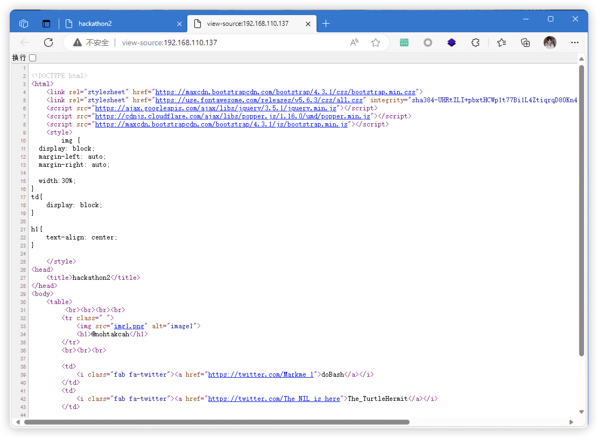Click the width:30%; CSS line
Viewport: 598px width, 438px height.
tap(57, 181)
